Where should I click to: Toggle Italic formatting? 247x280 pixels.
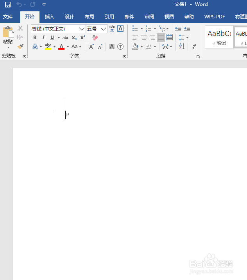43,38
